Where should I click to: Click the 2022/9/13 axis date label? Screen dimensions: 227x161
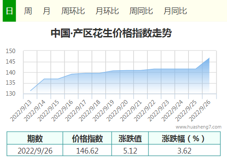[x=21, y=111]
